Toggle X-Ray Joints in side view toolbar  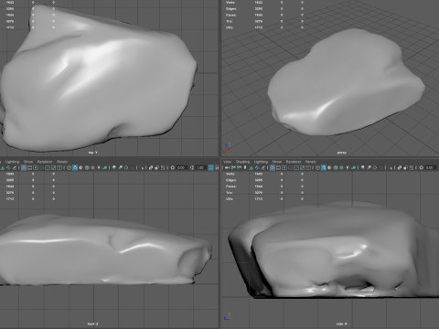tap(412, 167)
